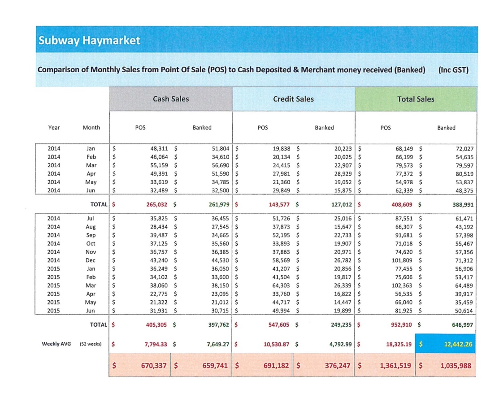
Task: Select the weekly average 7,794.33
Action: (156, 344)
